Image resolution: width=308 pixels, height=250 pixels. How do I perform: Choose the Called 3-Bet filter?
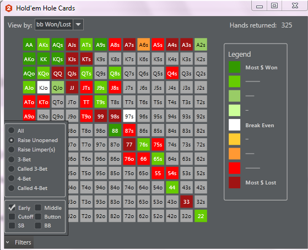pyautogui.click(x=12, y=169)
